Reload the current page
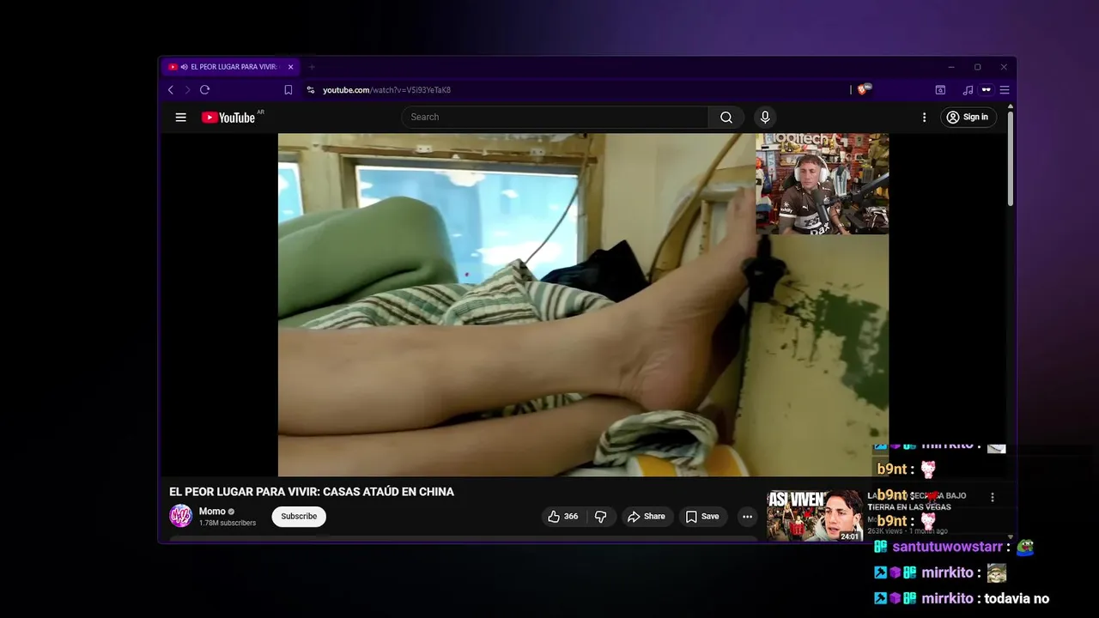 click(204, 90)
